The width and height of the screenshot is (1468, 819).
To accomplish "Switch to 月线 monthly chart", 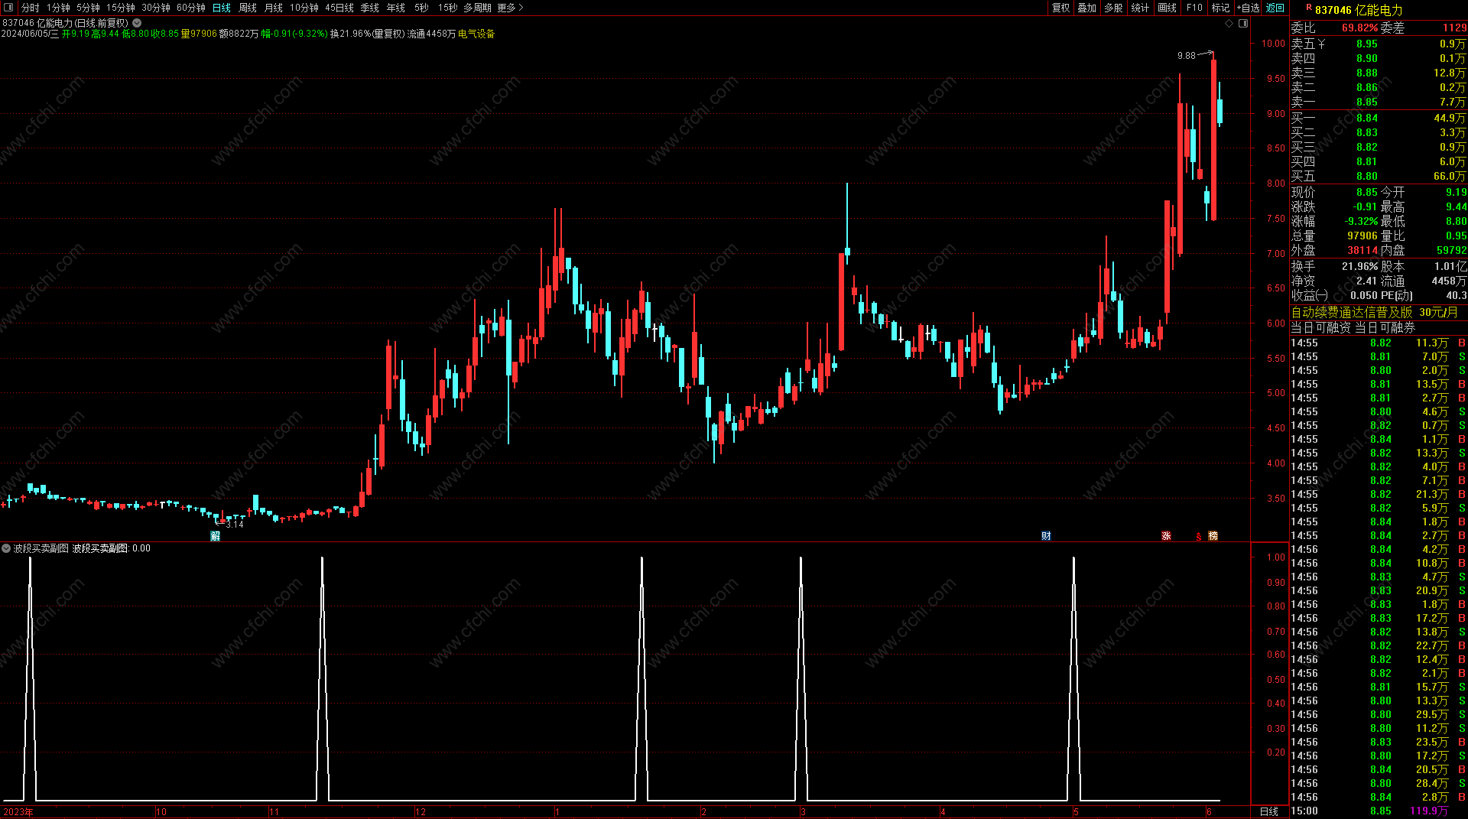I will tap(274, 8).
